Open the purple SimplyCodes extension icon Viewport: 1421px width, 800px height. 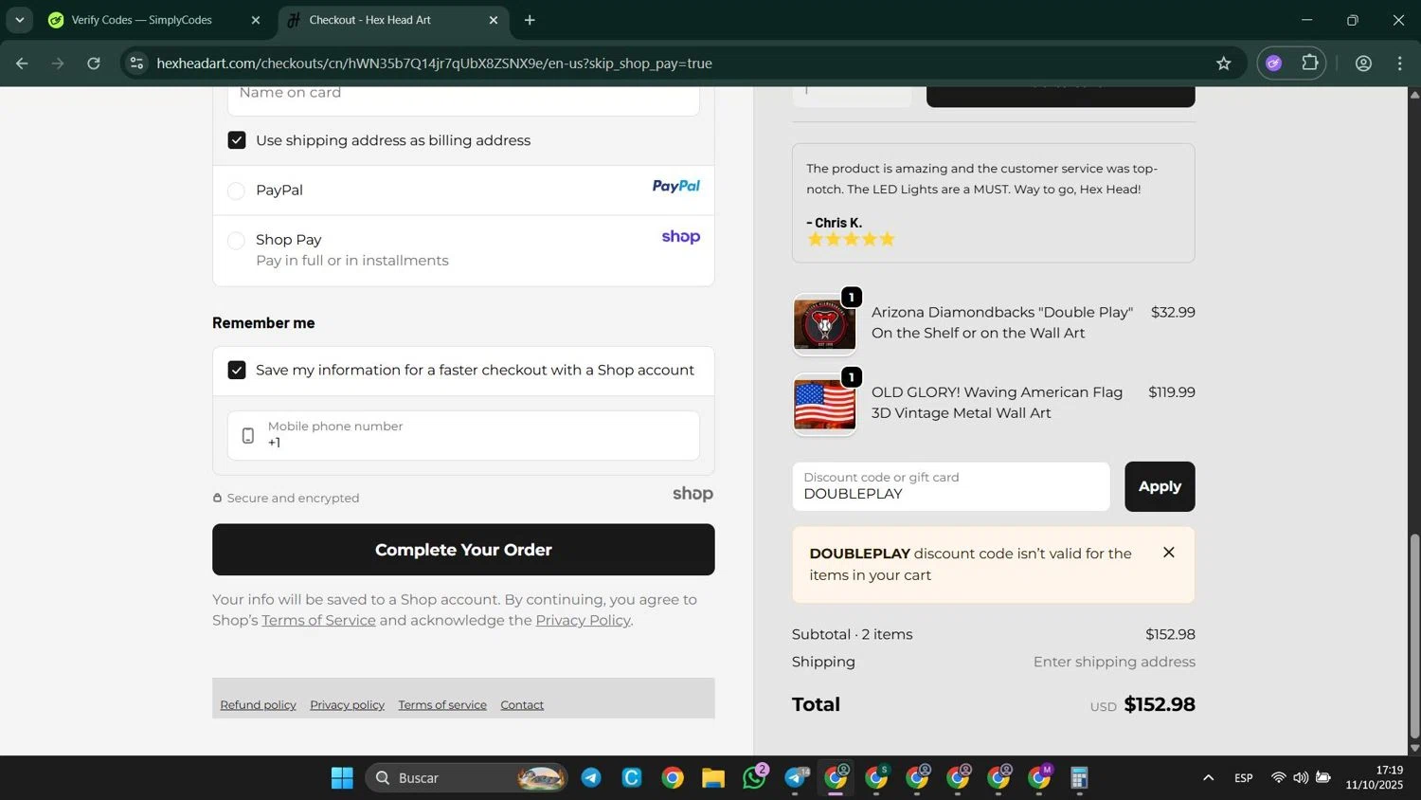(x=1274, y=64)
